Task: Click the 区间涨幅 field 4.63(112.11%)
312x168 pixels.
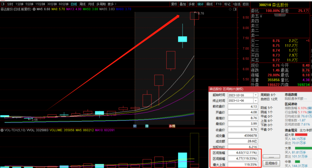Action: (x=243, y=153)
